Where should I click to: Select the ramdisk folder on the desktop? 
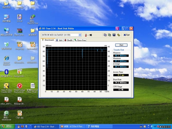20,5
